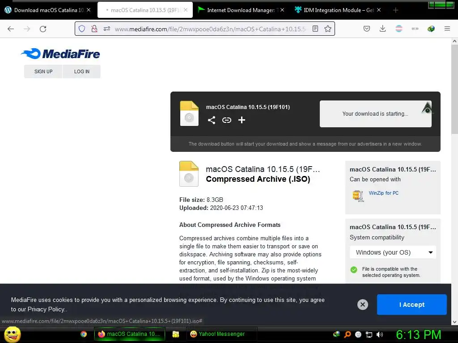The image size is (458, 343).
Task: Click the smiley start button
Action: pyautogui.click(x=12, y=334)
